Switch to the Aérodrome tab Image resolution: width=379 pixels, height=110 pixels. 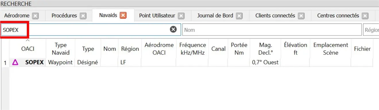(17, 16)
